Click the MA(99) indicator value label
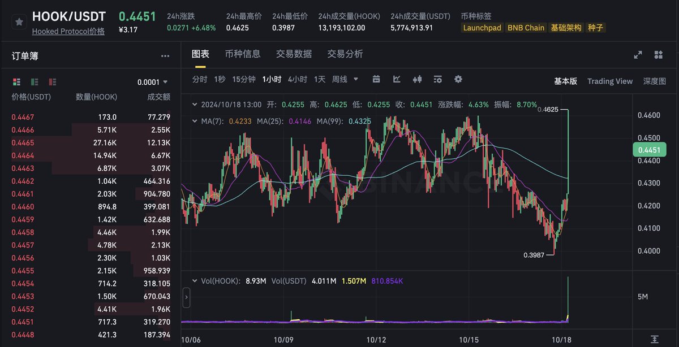 click(x=344, y=122)
